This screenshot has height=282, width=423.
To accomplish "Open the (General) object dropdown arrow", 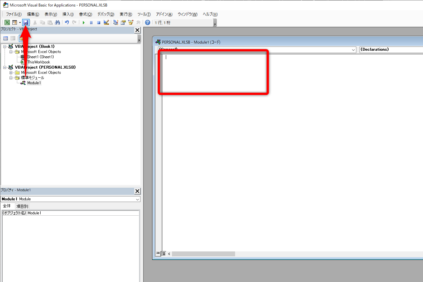I will pyautogui.click(x=353, y=50).
